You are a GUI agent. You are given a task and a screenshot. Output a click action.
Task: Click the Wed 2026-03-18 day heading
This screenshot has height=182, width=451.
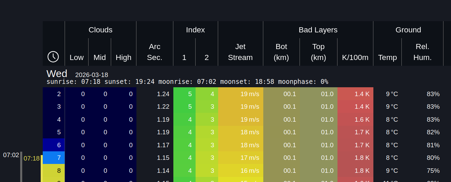tap(77, 74)
